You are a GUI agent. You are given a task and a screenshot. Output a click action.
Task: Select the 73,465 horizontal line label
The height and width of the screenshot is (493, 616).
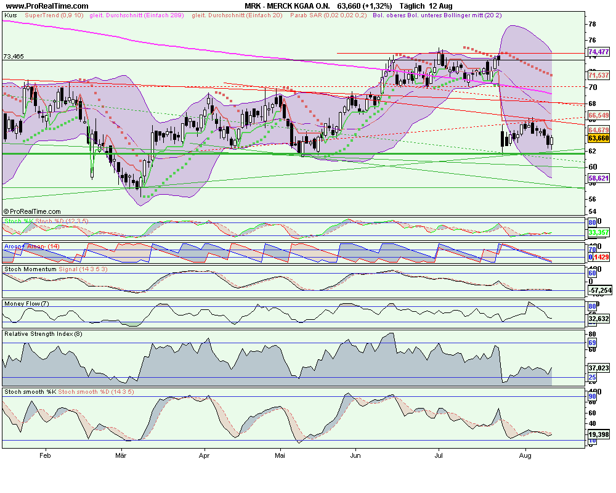click(14, 57)
